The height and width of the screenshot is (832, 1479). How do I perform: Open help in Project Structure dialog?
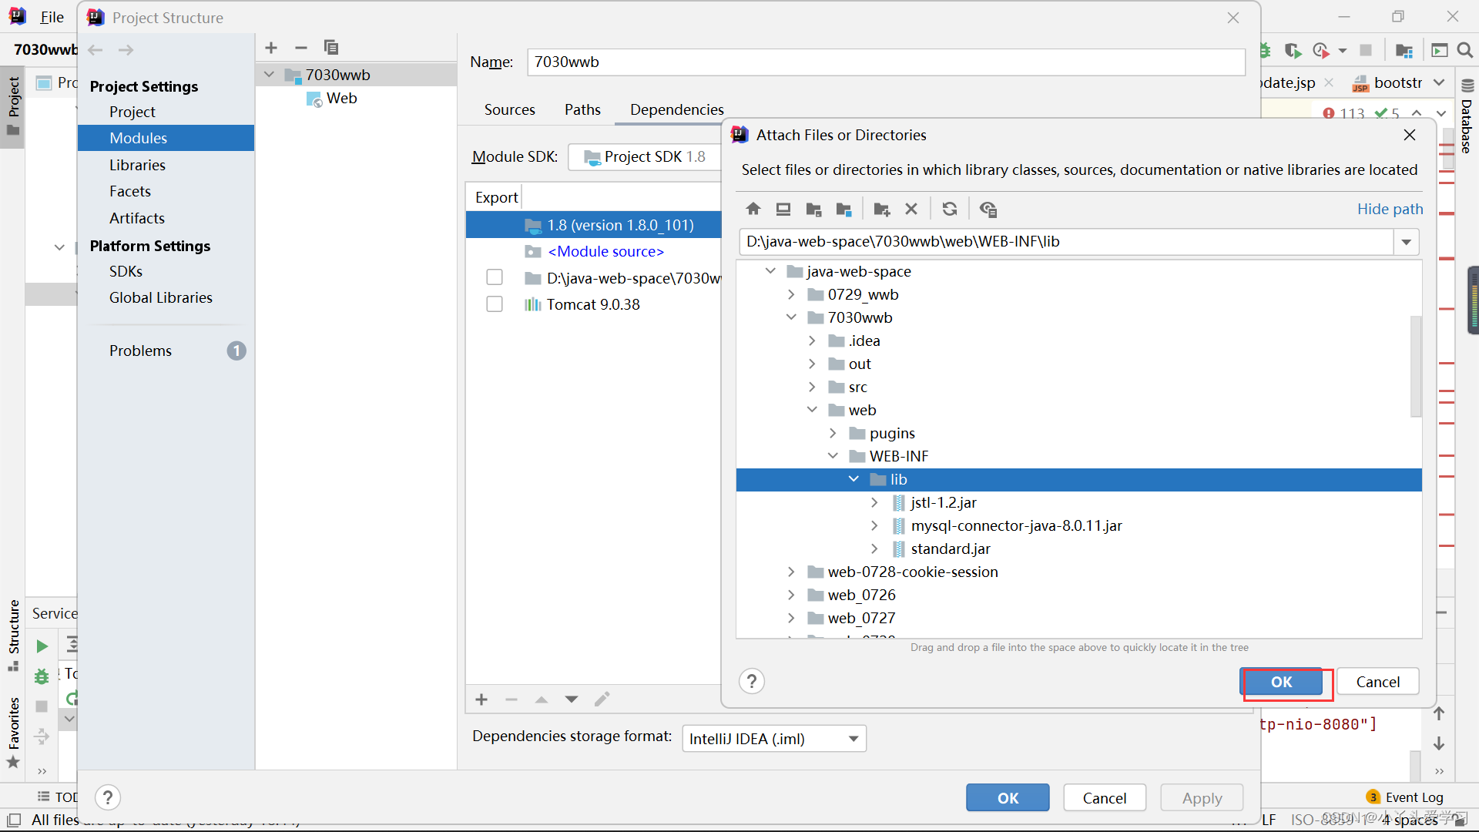108,797
